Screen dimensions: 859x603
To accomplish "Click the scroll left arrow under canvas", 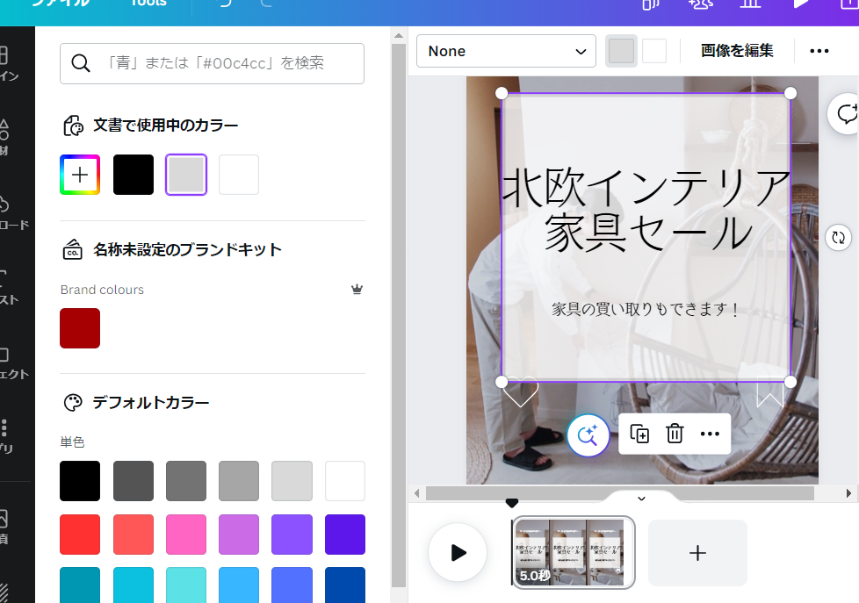I will coord(417,493).
